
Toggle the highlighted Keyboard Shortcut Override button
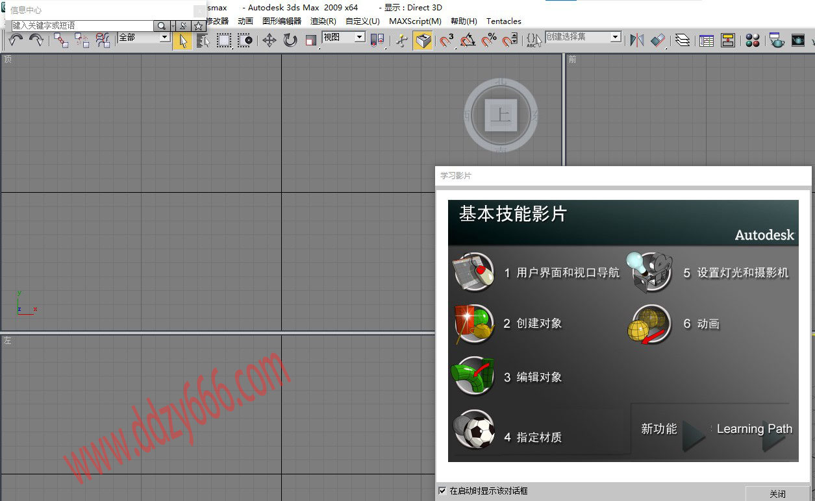pyautogui.click(x=423, y=40)
